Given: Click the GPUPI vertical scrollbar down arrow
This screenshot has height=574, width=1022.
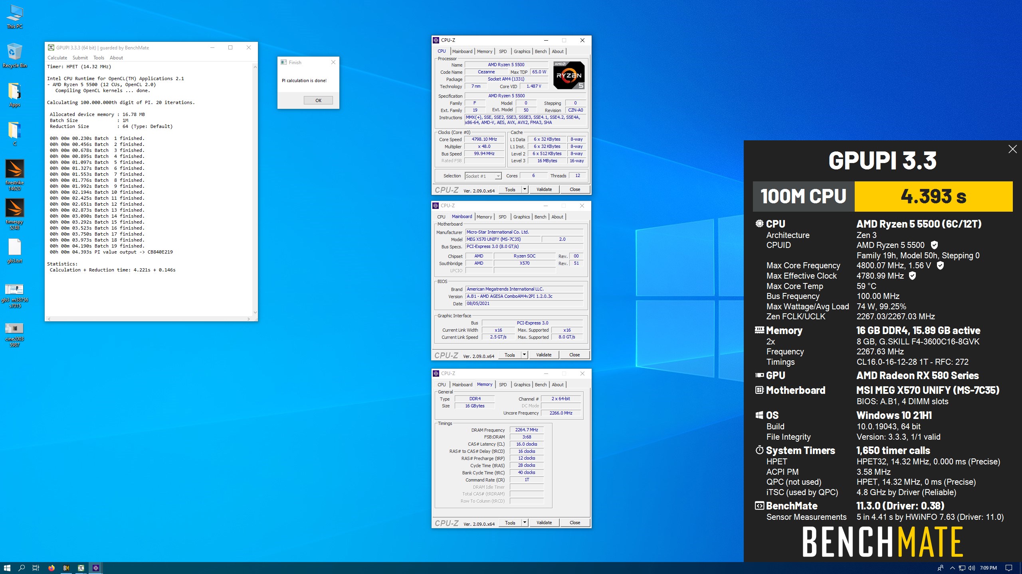Looking at the screenshot, I should 255,313.
